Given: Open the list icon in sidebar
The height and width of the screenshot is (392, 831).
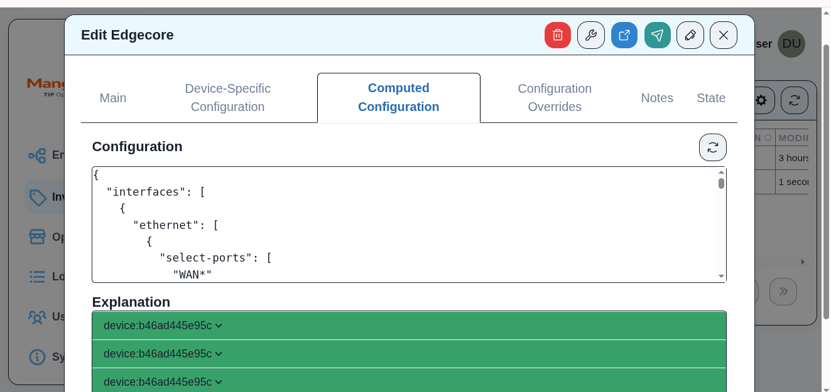Looking at the screenshot, I should pos(38,277).
